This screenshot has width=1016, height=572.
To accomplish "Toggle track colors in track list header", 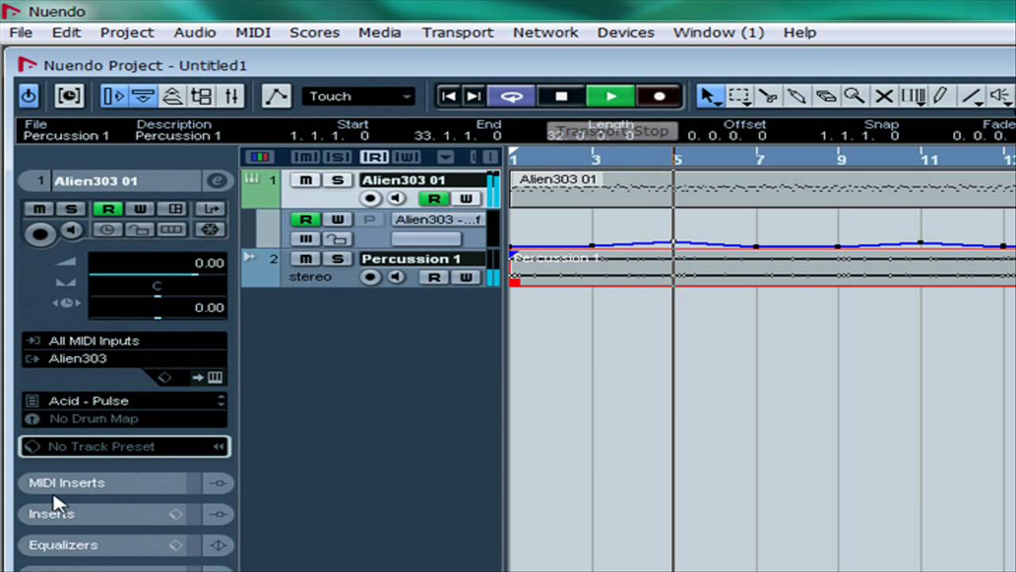I will (260, 157).
